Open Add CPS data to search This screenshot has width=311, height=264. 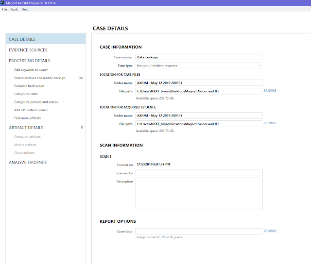pos(31,110)
